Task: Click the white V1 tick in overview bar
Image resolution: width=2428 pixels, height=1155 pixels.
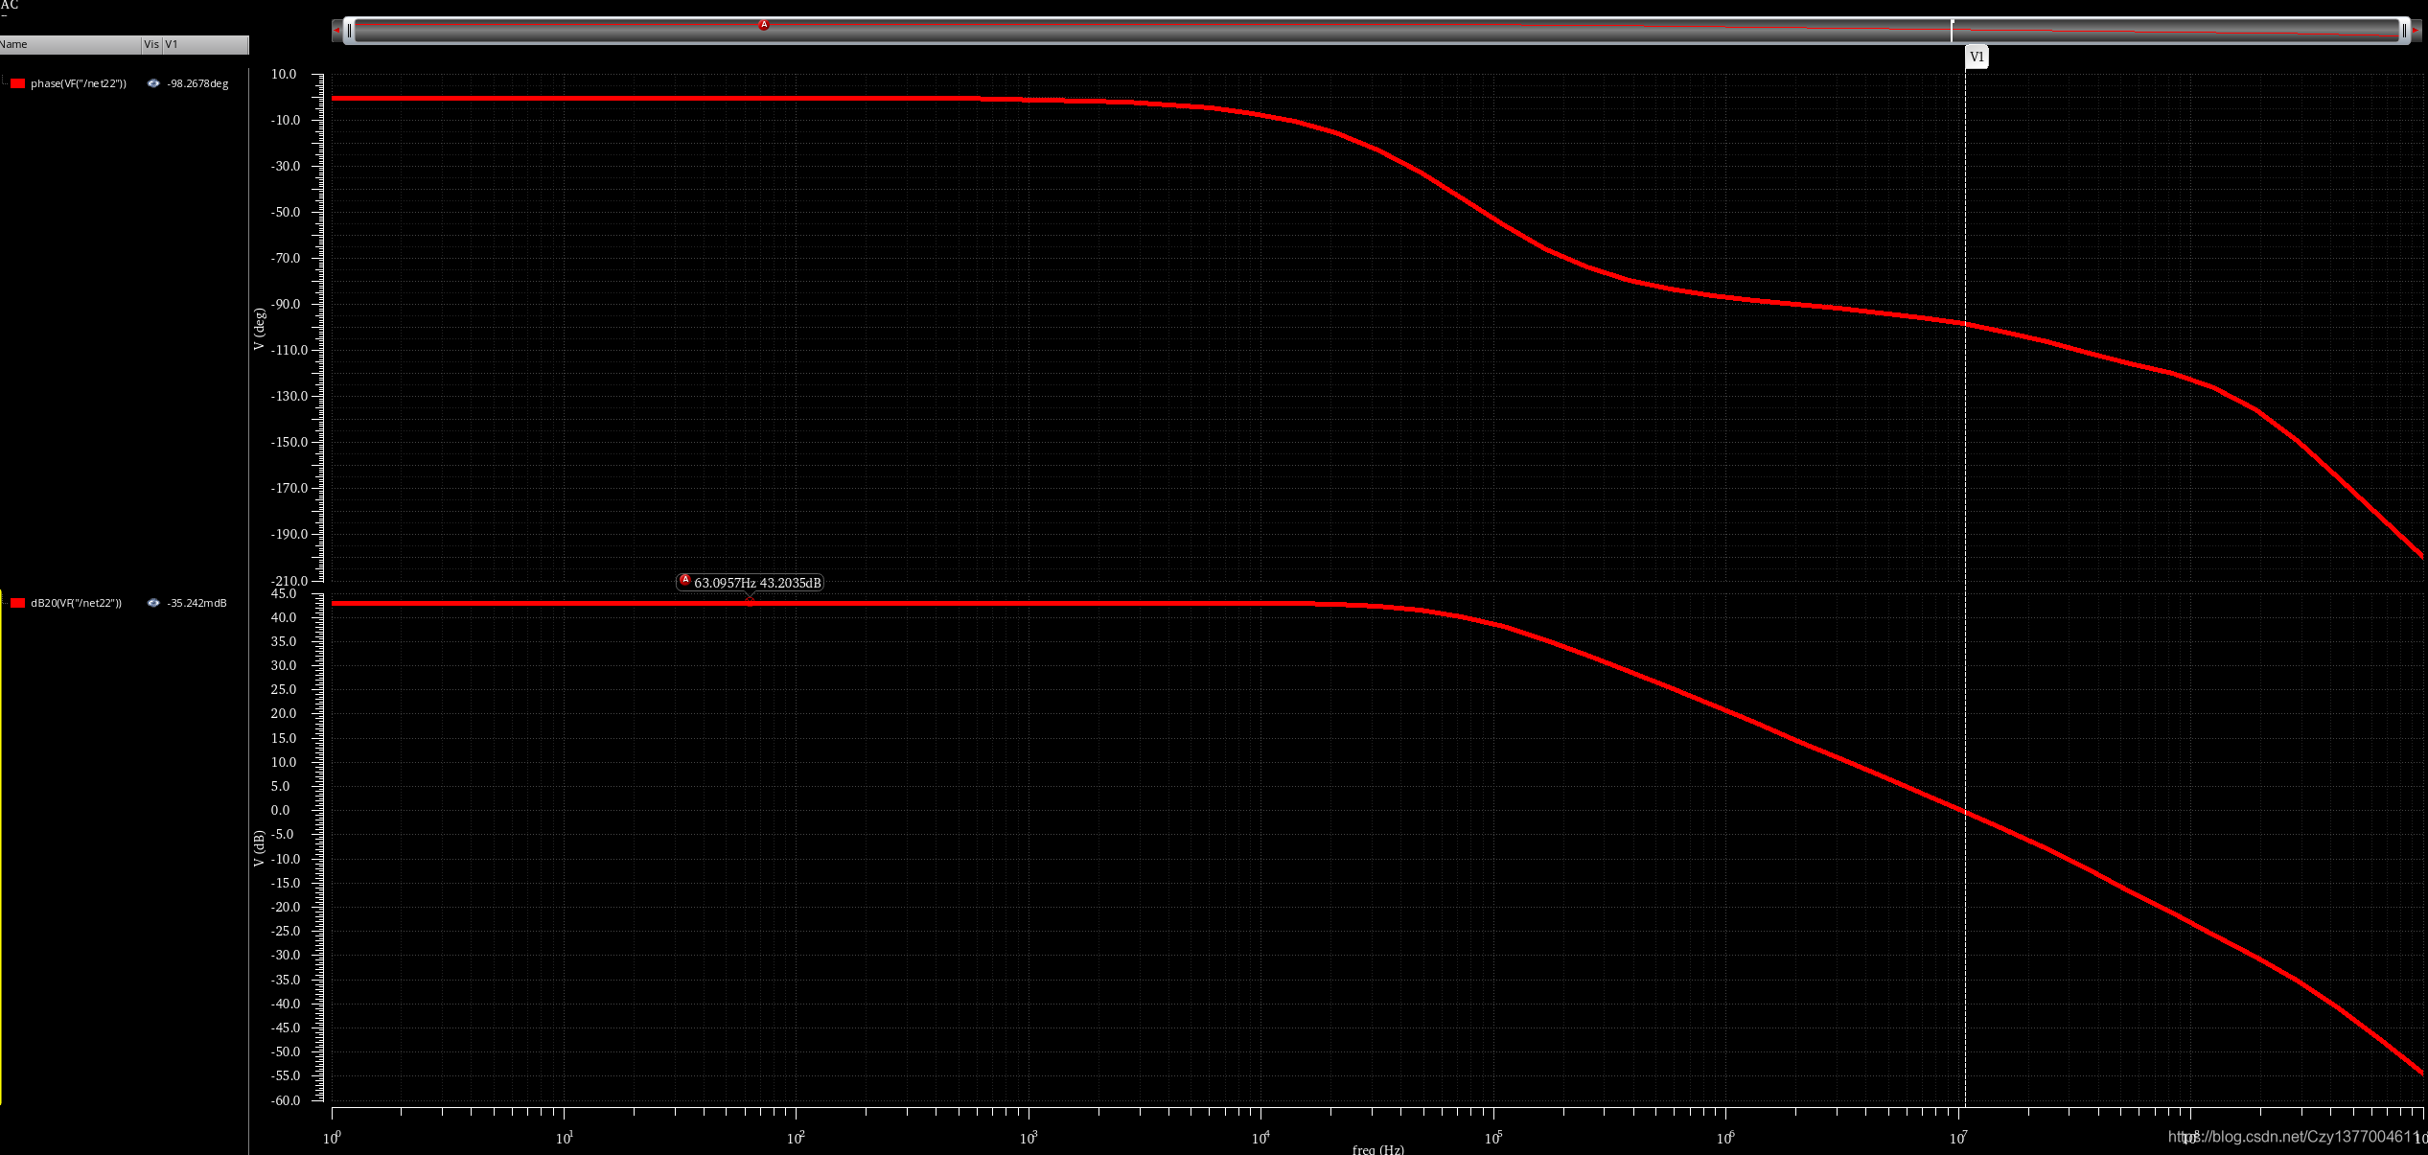Action: [x=1952, y=30]
